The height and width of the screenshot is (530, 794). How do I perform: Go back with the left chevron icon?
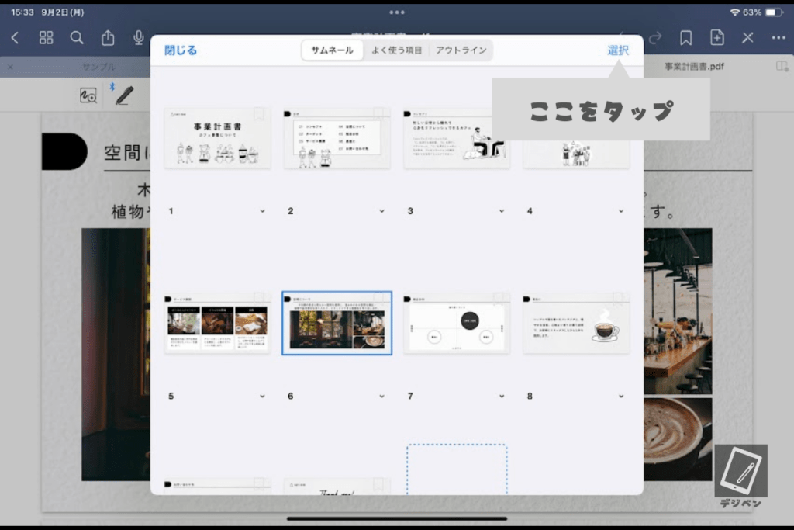tap(15, 37)
